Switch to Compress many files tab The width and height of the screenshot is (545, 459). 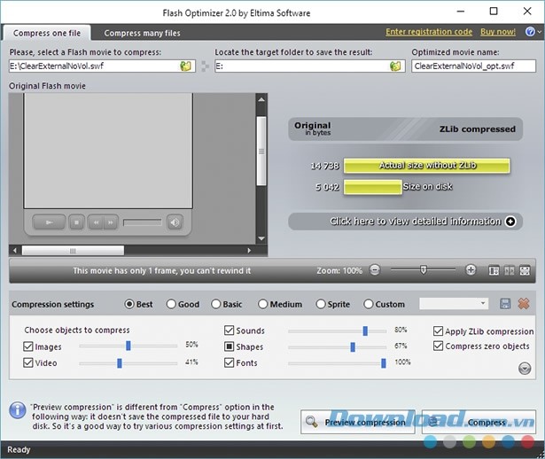pyautogui.click(x=142, y=33)
